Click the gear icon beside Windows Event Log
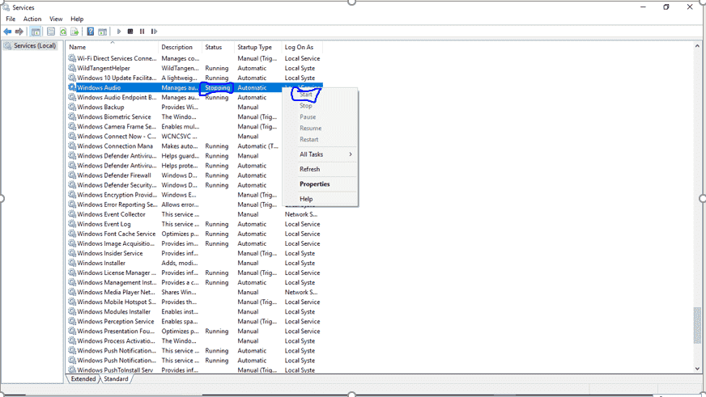 point(72,224)
